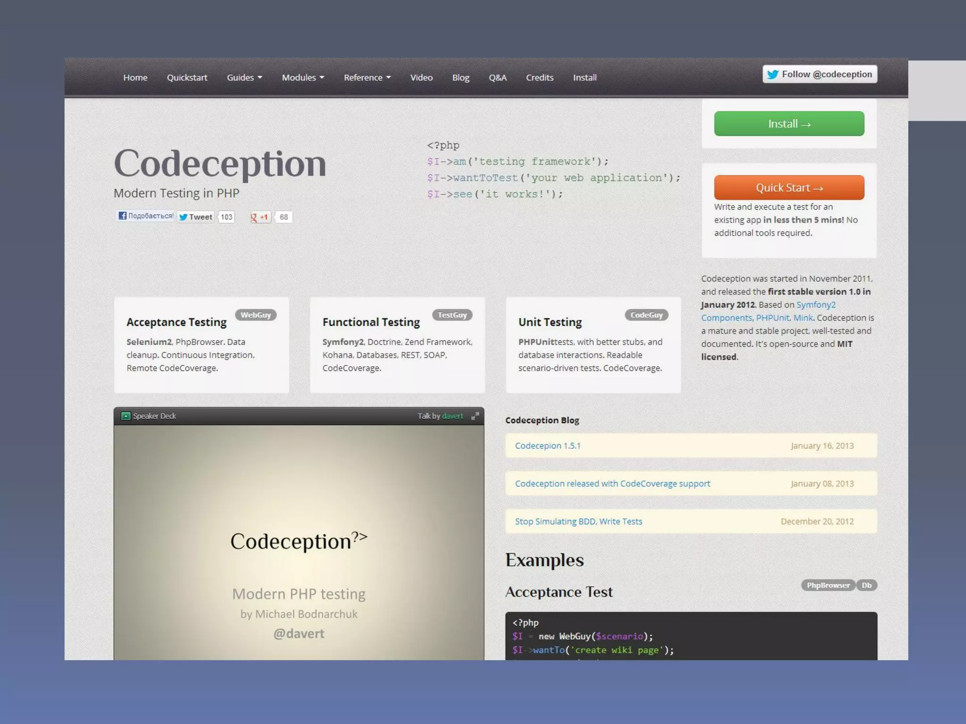This screenshot has width=966, height=724.
Task: Open the Video nav item
Action: pyautogui.click(x=421, y=77)
